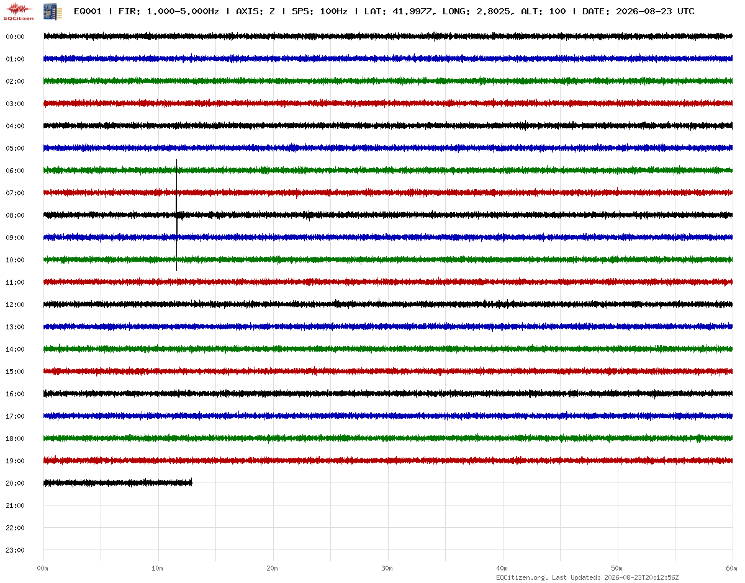Click the LAT: 41.9977 header value
The height and width of the screenshot is (583, 745).
[399, 11]
